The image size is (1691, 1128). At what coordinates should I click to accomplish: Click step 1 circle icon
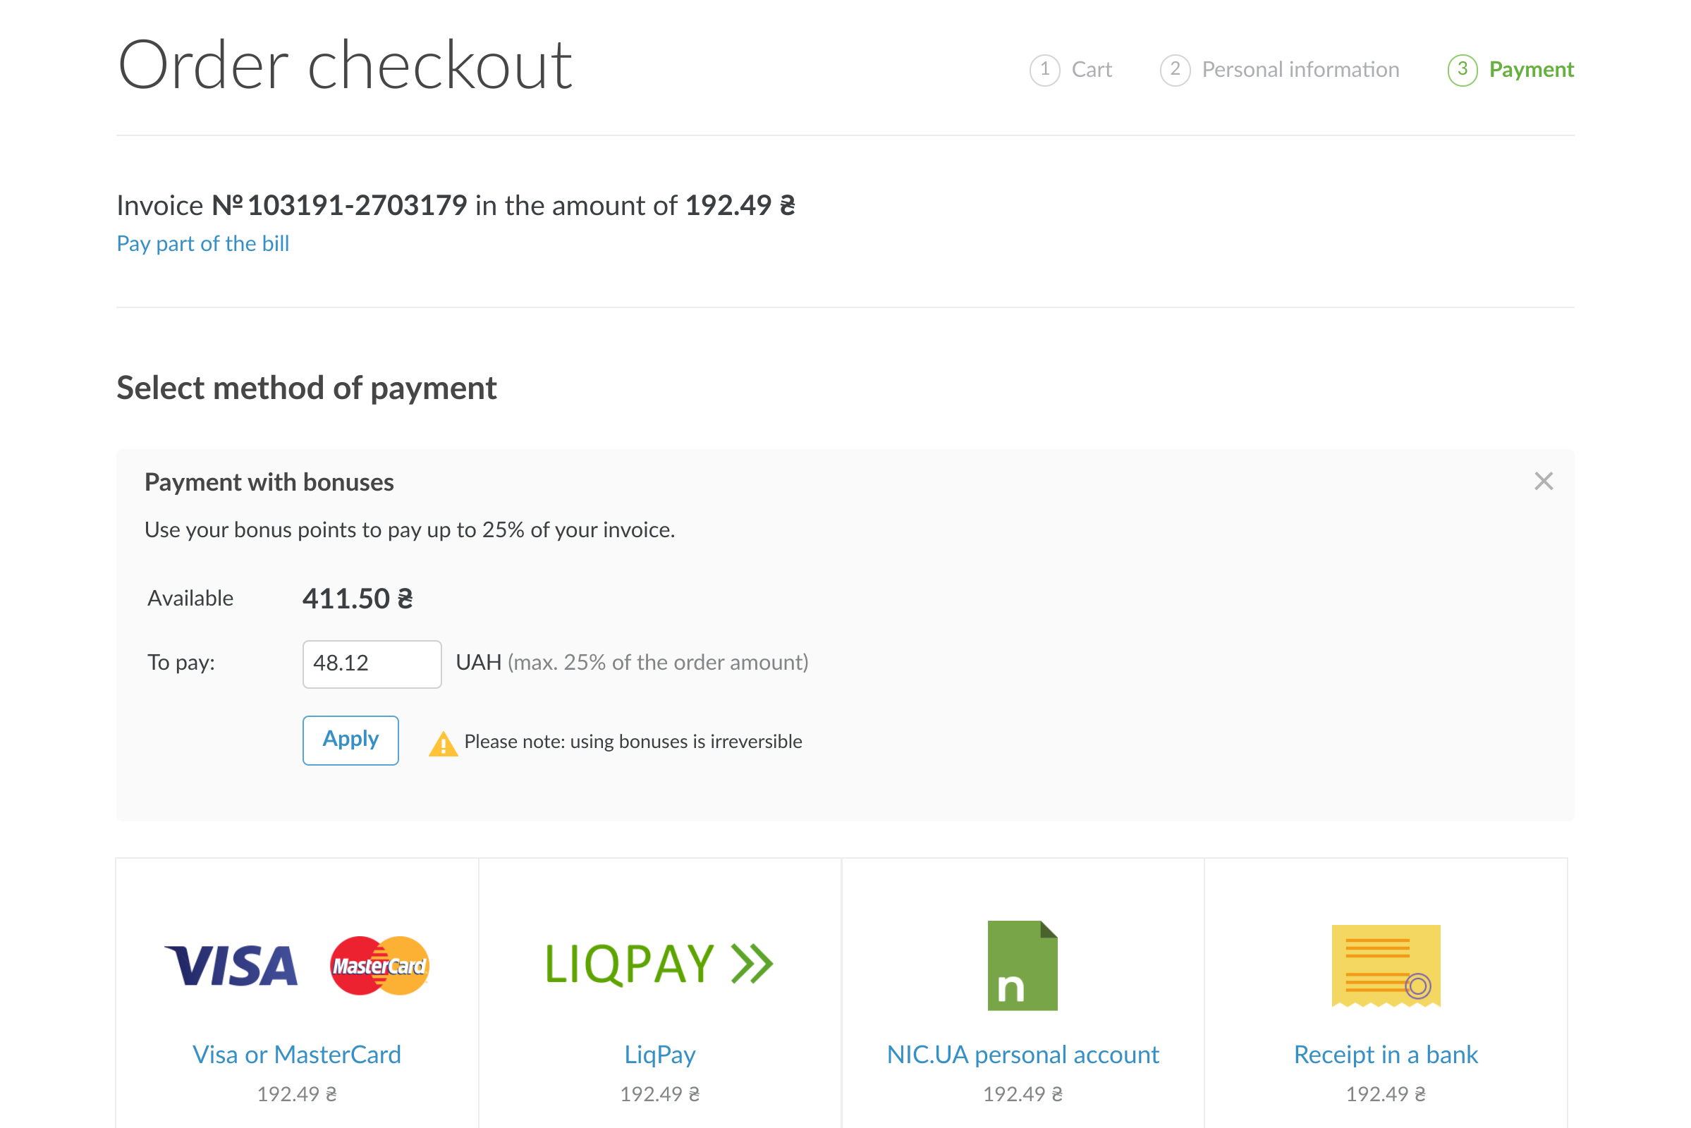tap(1044, 70)
